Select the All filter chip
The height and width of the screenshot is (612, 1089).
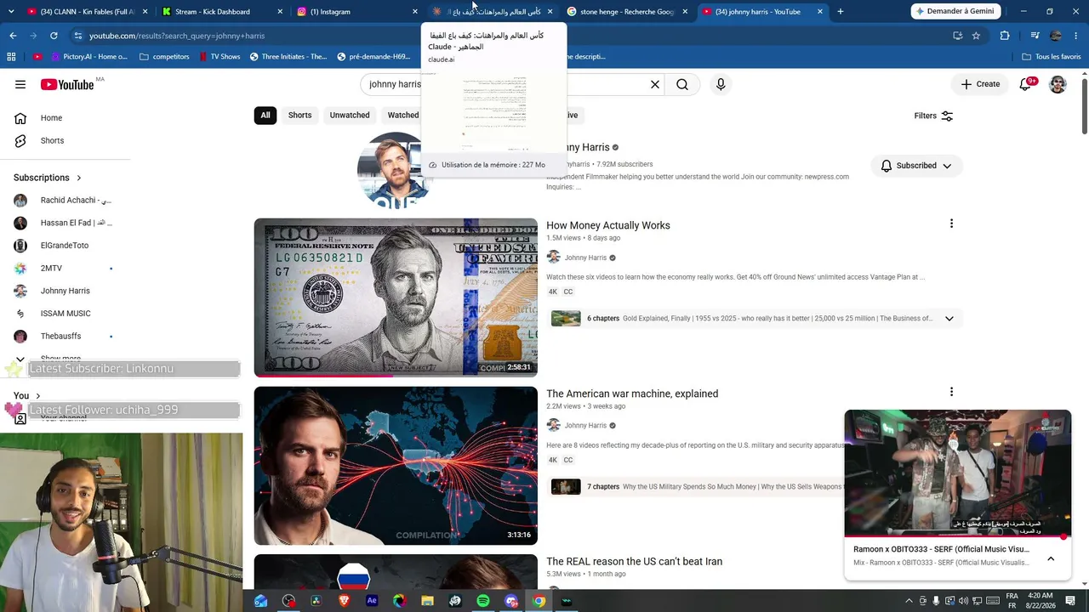click(265, 116)
